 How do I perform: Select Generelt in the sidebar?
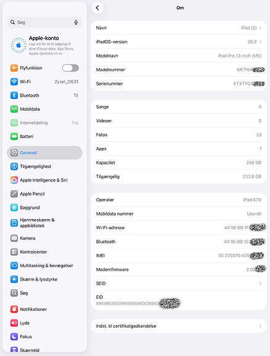44,152
